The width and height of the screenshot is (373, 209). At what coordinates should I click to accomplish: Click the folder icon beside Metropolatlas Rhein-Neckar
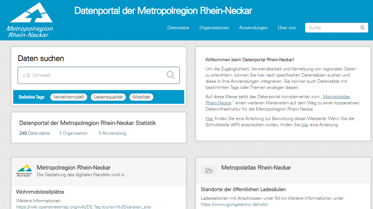click(209, 170)
